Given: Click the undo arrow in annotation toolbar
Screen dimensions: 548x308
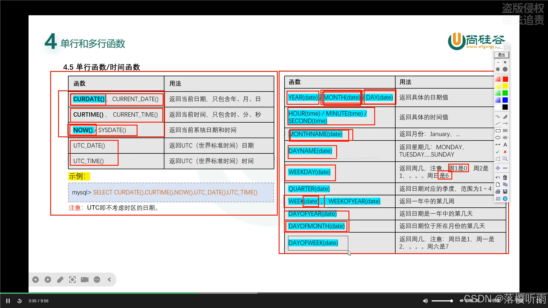Looking at the screenshot, I should 498,177.
